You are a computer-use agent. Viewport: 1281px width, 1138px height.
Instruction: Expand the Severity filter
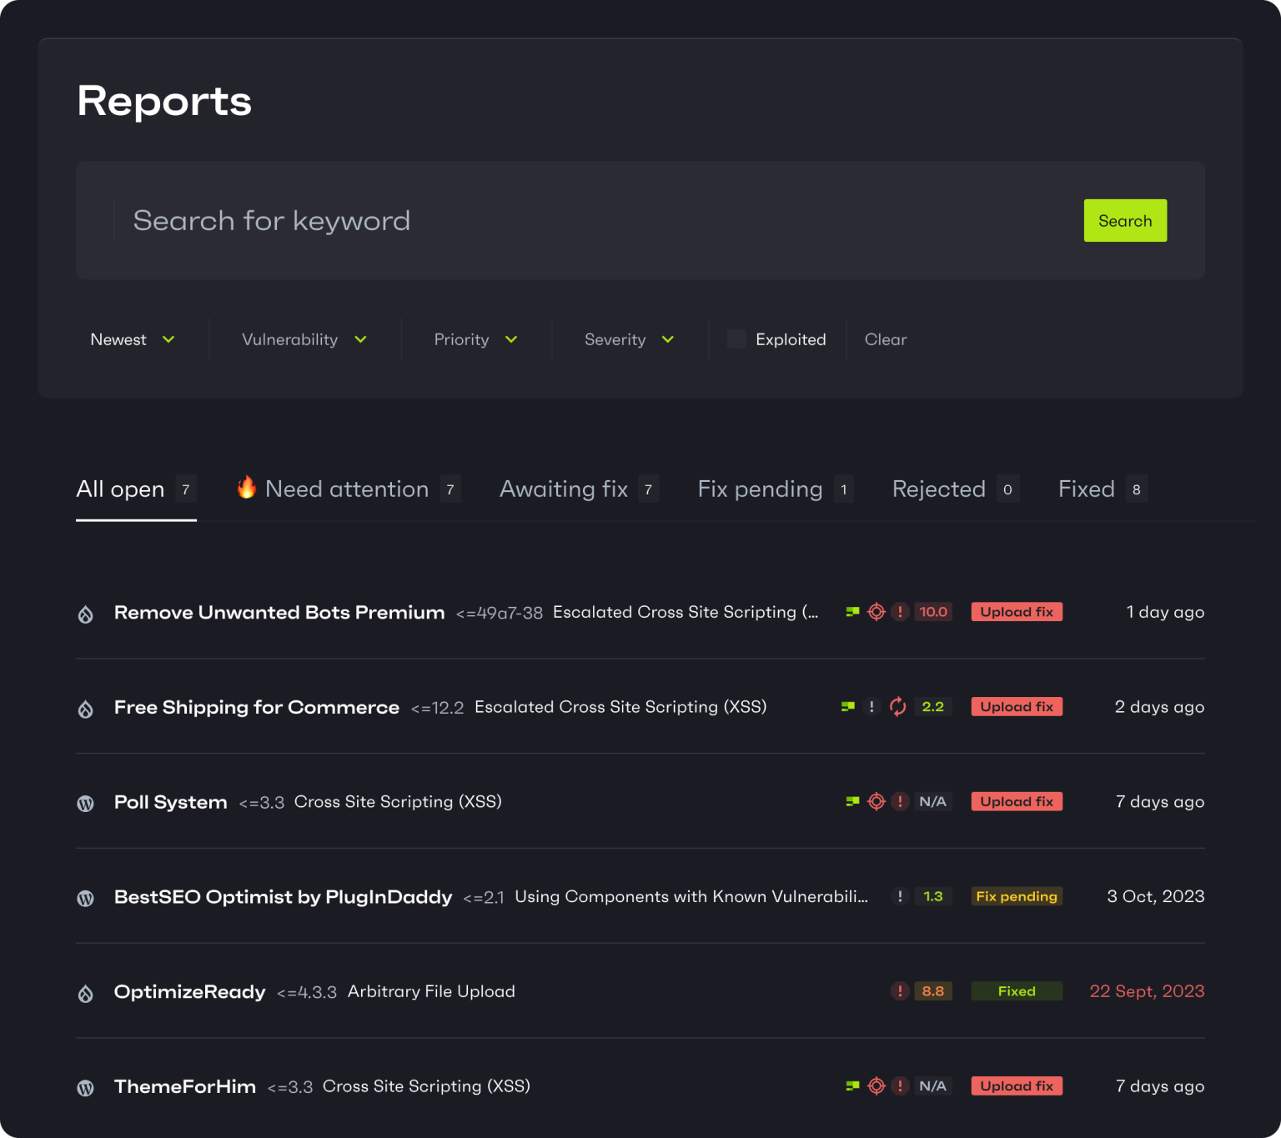point(628,339)
